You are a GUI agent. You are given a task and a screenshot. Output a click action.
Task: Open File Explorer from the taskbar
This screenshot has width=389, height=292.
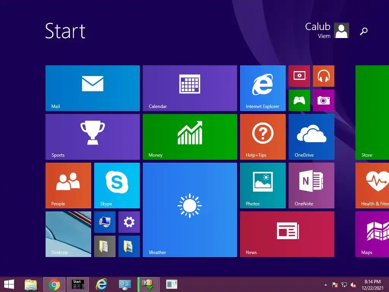31,284
